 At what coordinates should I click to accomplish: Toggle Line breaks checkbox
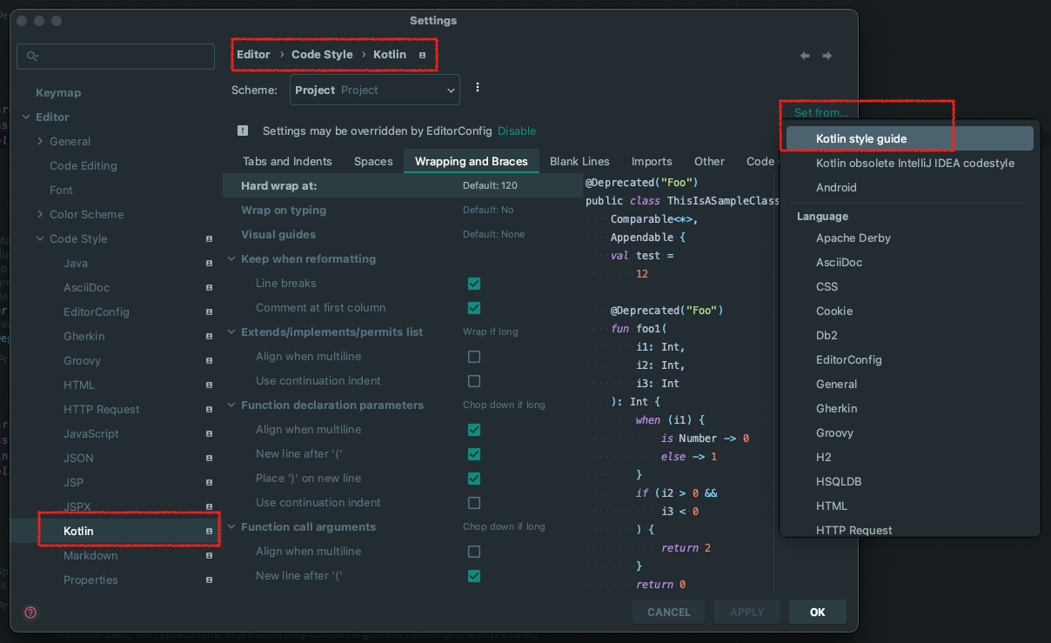474,284
